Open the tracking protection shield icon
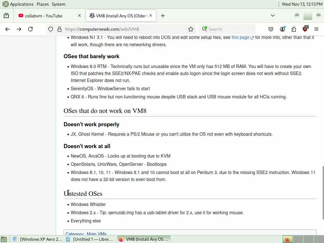 [51, 29]
